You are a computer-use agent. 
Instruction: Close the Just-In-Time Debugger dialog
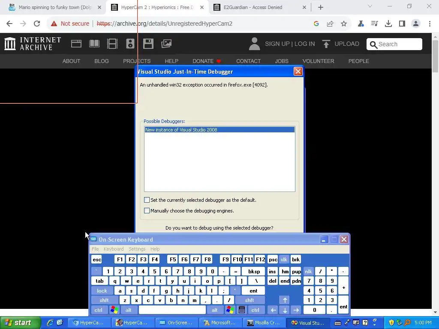click(298, 72)
